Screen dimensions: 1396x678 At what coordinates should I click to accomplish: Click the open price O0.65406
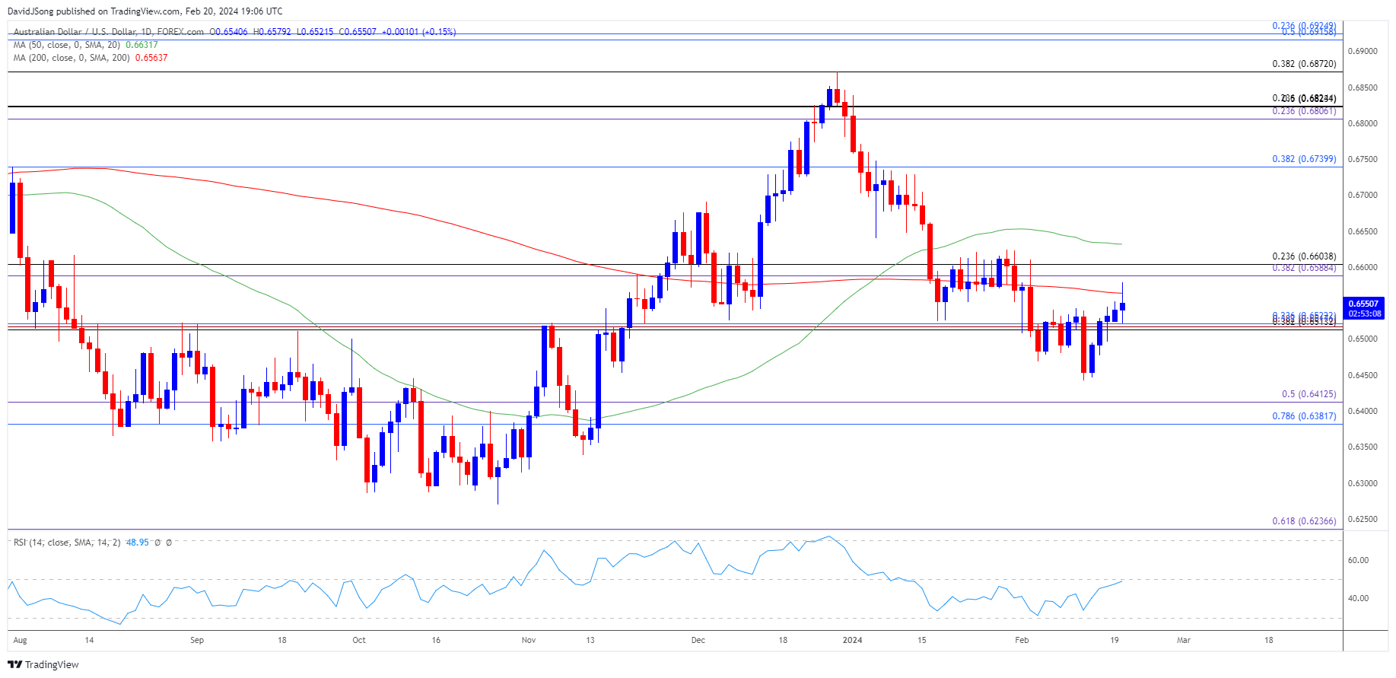[229, 32]
